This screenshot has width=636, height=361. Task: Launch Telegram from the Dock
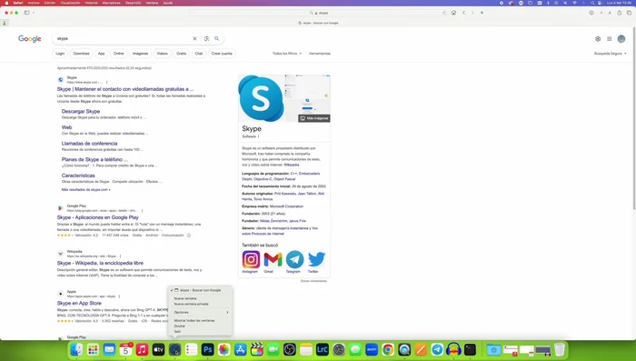[x=437, y=349]
